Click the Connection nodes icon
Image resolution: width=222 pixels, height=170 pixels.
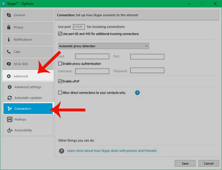click(10, 109)
